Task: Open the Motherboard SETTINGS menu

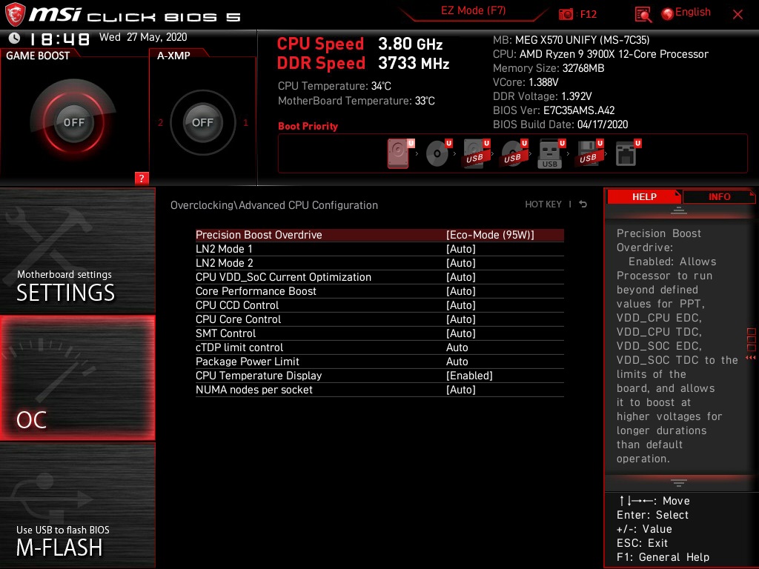Action: click(77, 250)
